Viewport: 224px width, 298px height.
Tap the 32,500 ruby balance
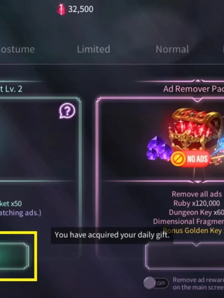pyautogui.click(x=81, y=9)
